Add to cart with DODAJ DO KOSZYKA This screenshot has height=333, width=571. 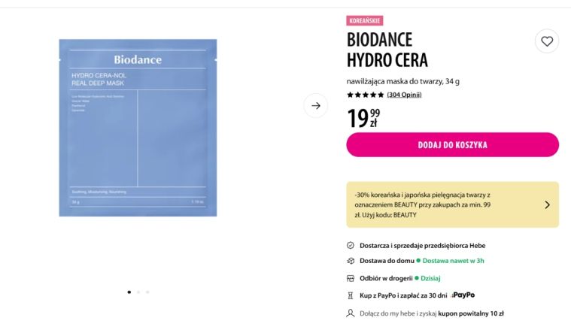click(452, 145)
